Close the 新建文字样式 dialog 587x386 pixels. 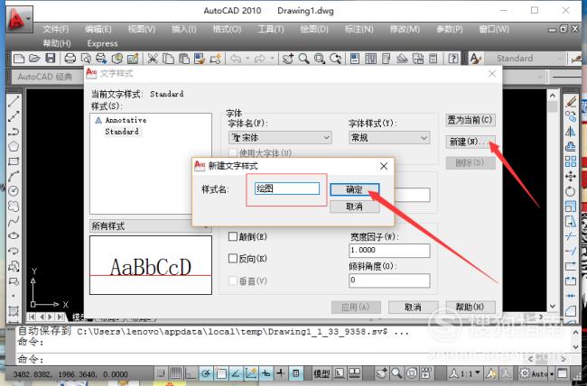point(384,166)
